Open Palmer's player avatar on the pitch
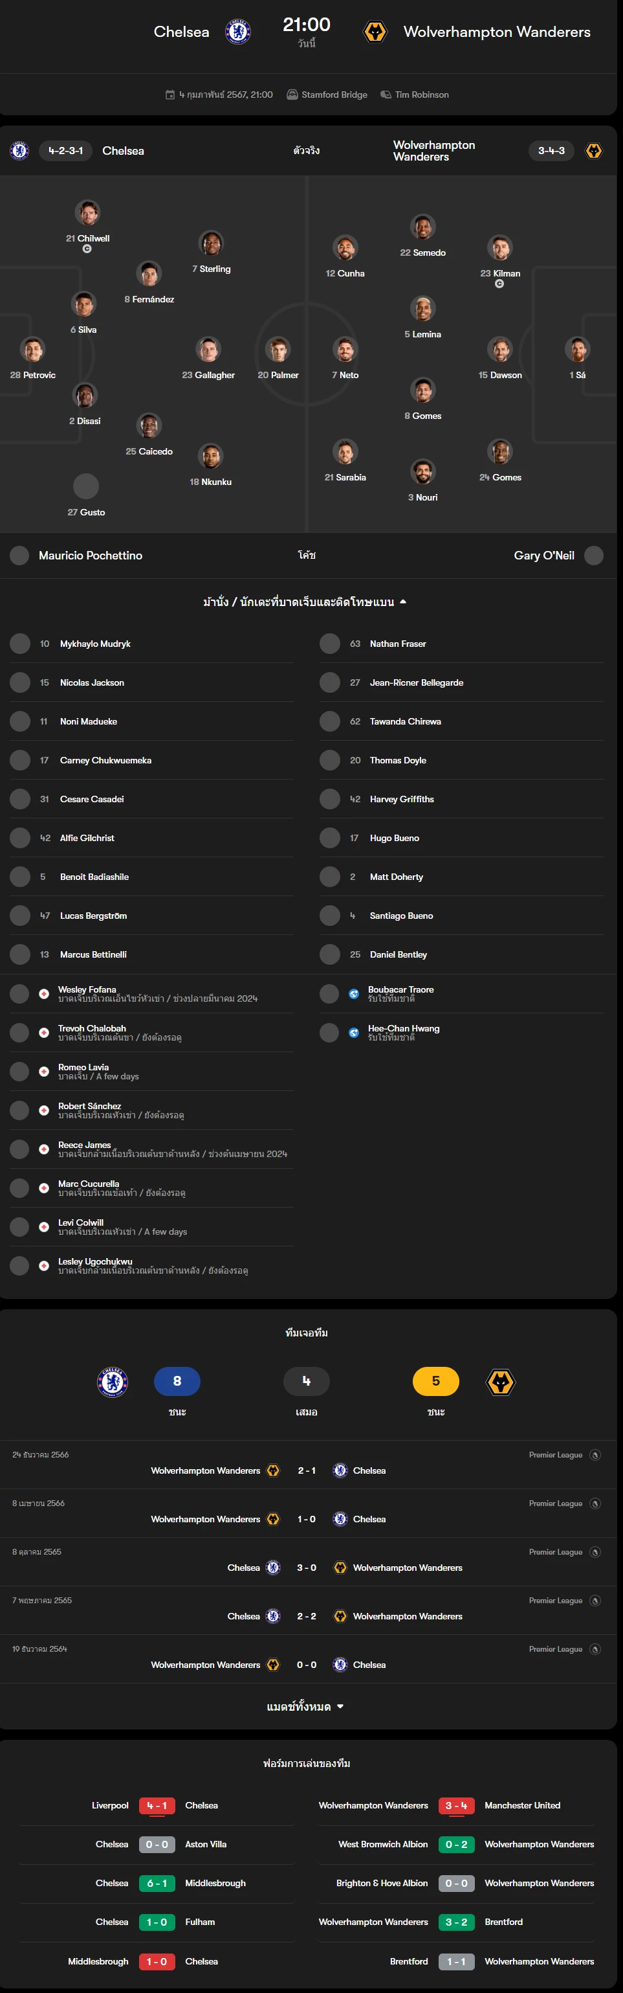Screen dimensions: 623x1993 coord(278,349)
